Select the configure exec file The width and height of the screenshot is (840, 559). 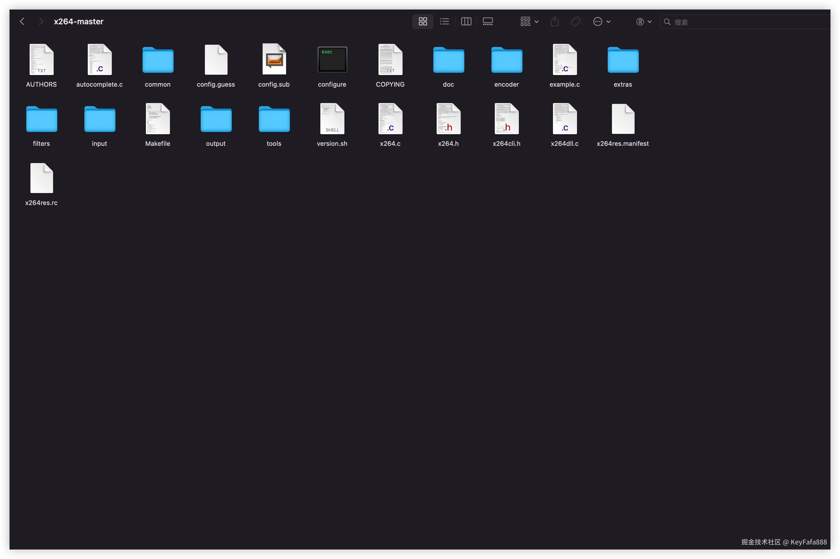click(x=332, y=59)
